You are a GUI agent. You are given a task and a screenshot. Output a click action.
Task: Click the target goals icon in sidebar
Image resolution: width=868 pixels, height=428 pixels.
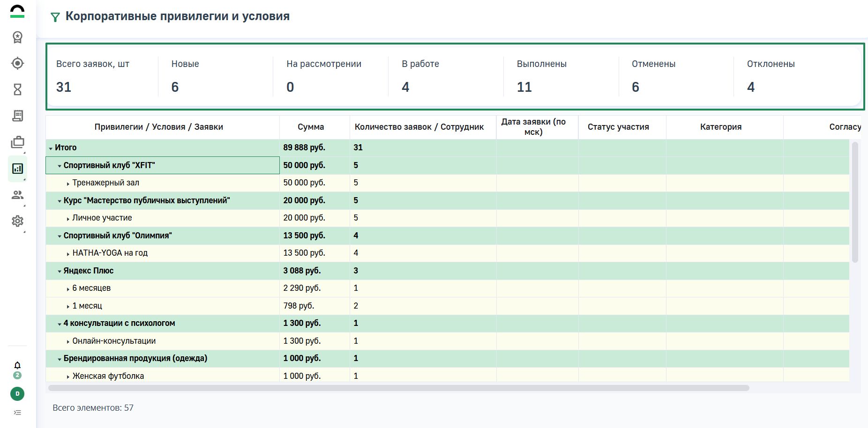coord(17,63)
